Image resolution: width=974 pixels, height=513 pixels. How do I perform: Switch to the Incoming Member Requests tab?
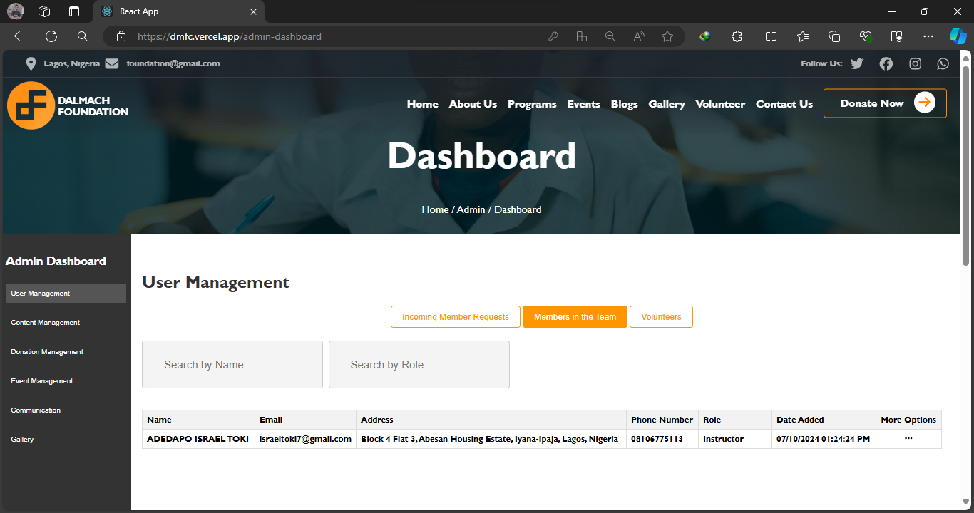tap(455, 316)
